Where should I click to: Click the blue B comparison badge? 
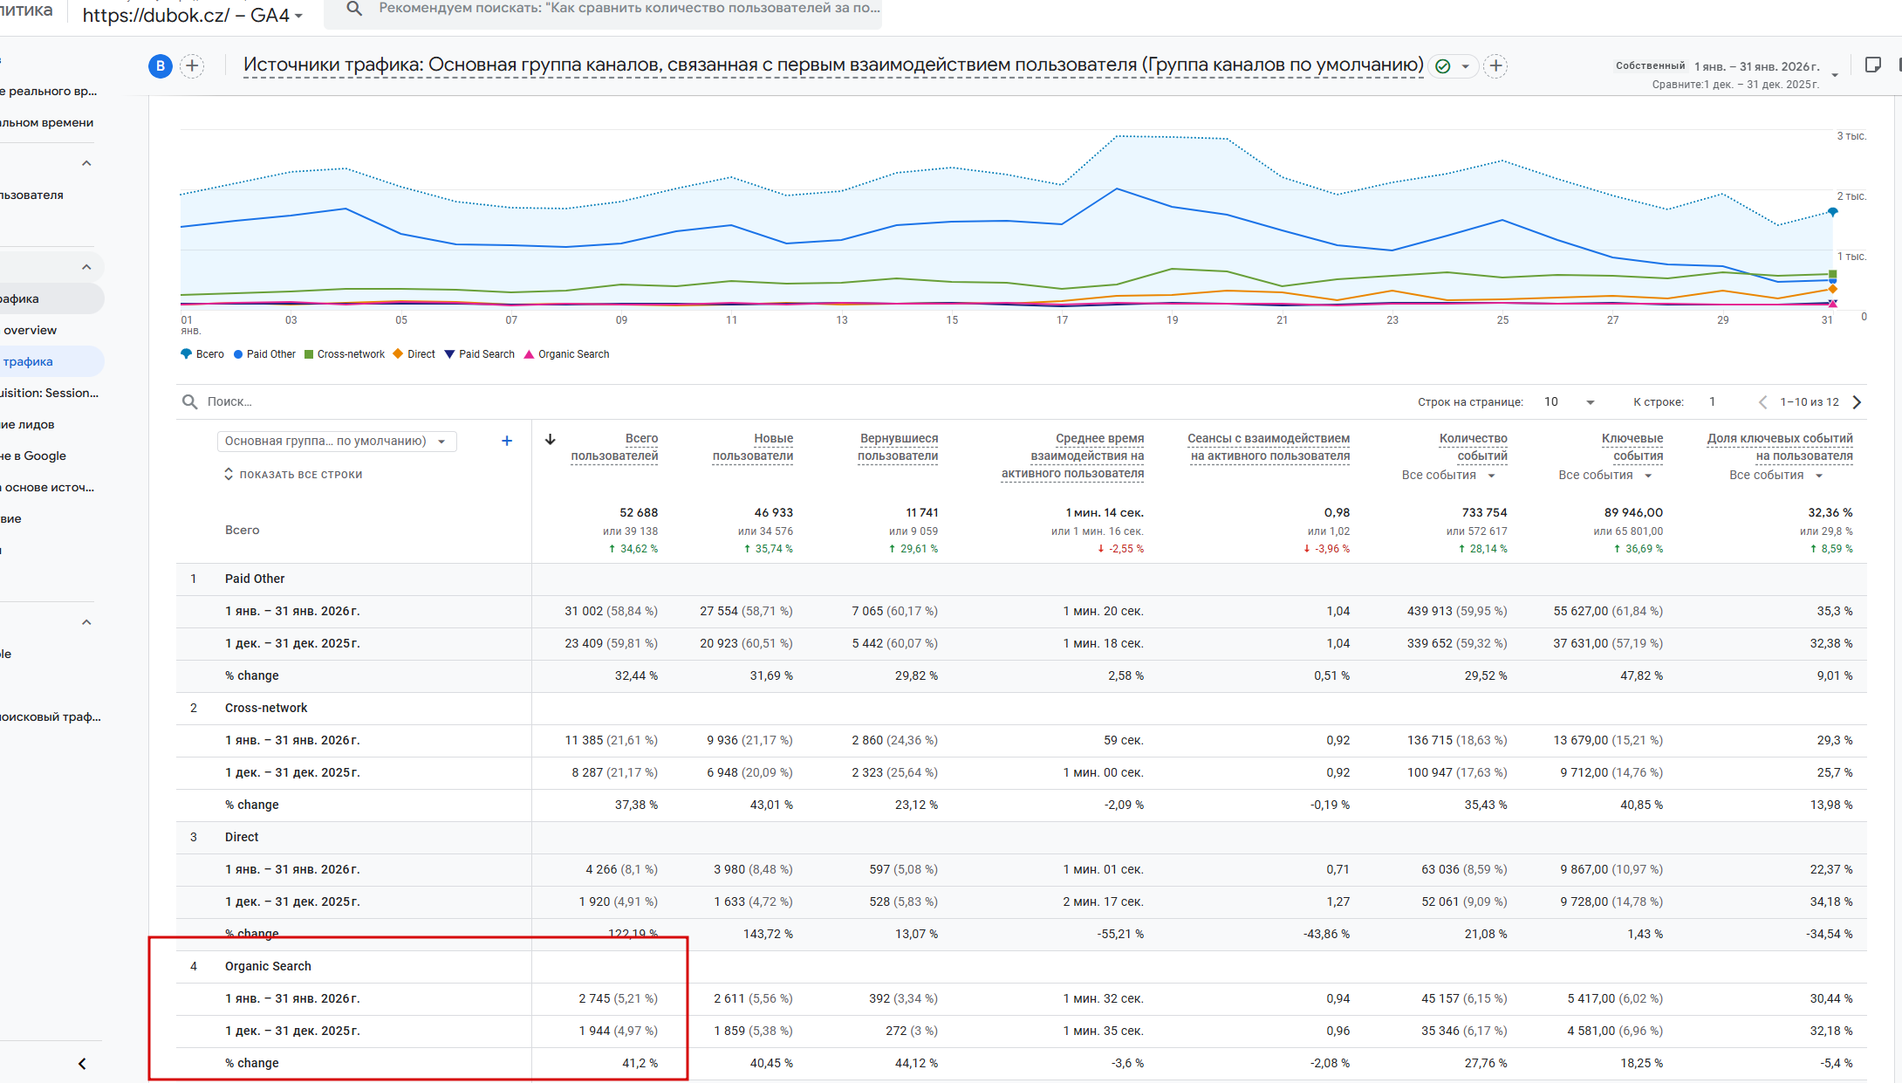click(x=160, y=66)
